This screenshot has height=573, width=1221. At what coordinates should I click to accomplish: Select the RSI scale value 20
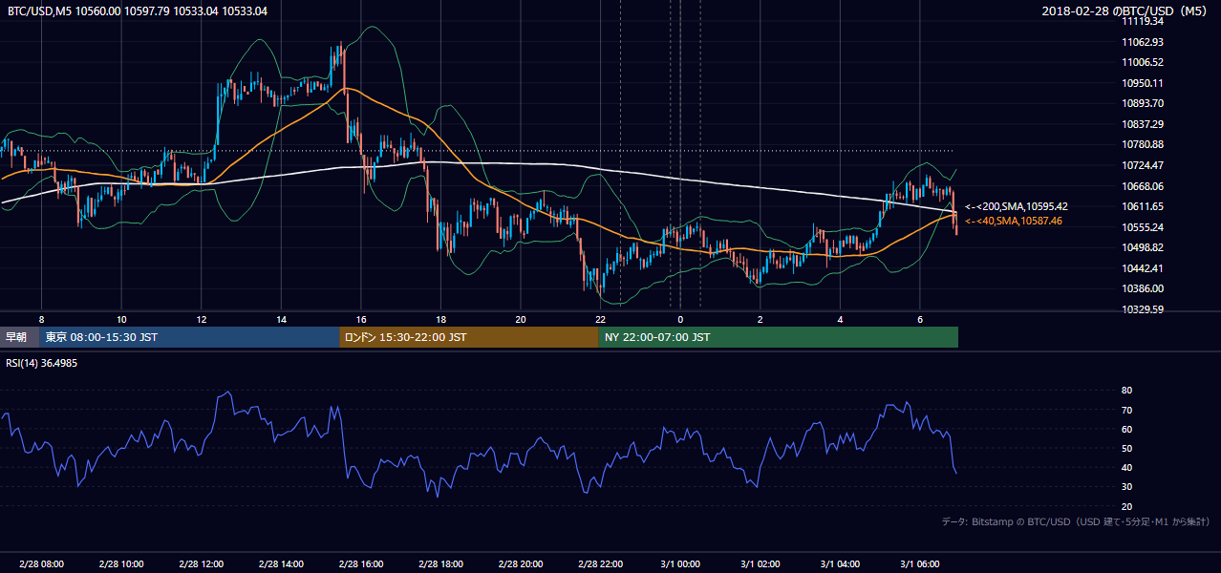coord(1127,506)
